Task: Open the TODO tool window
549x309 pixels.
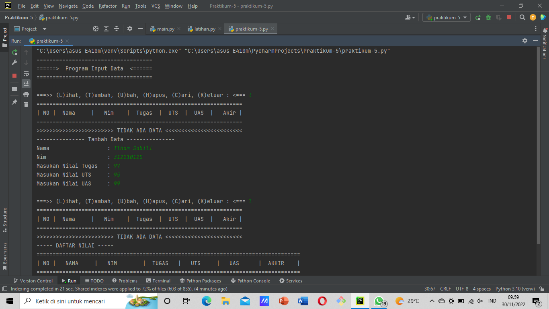Action: [x=94, y=281]
